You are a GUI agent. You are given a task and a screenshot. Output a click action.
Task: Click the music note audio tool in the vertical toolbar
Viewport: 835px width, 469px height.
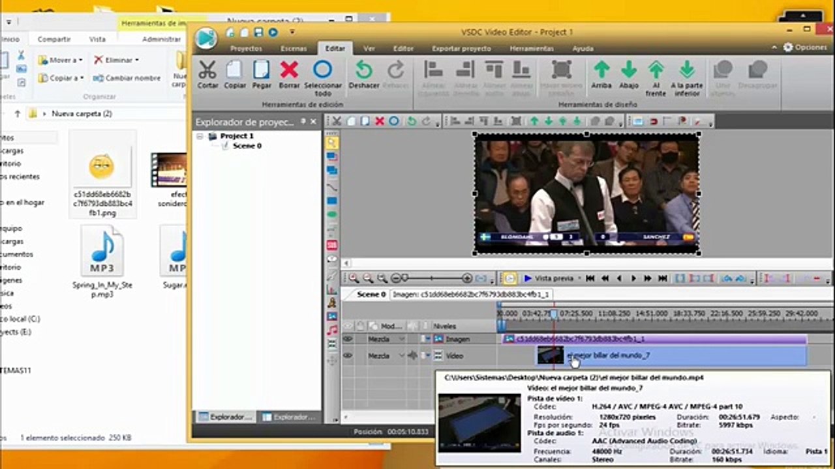tap(332, 330)
